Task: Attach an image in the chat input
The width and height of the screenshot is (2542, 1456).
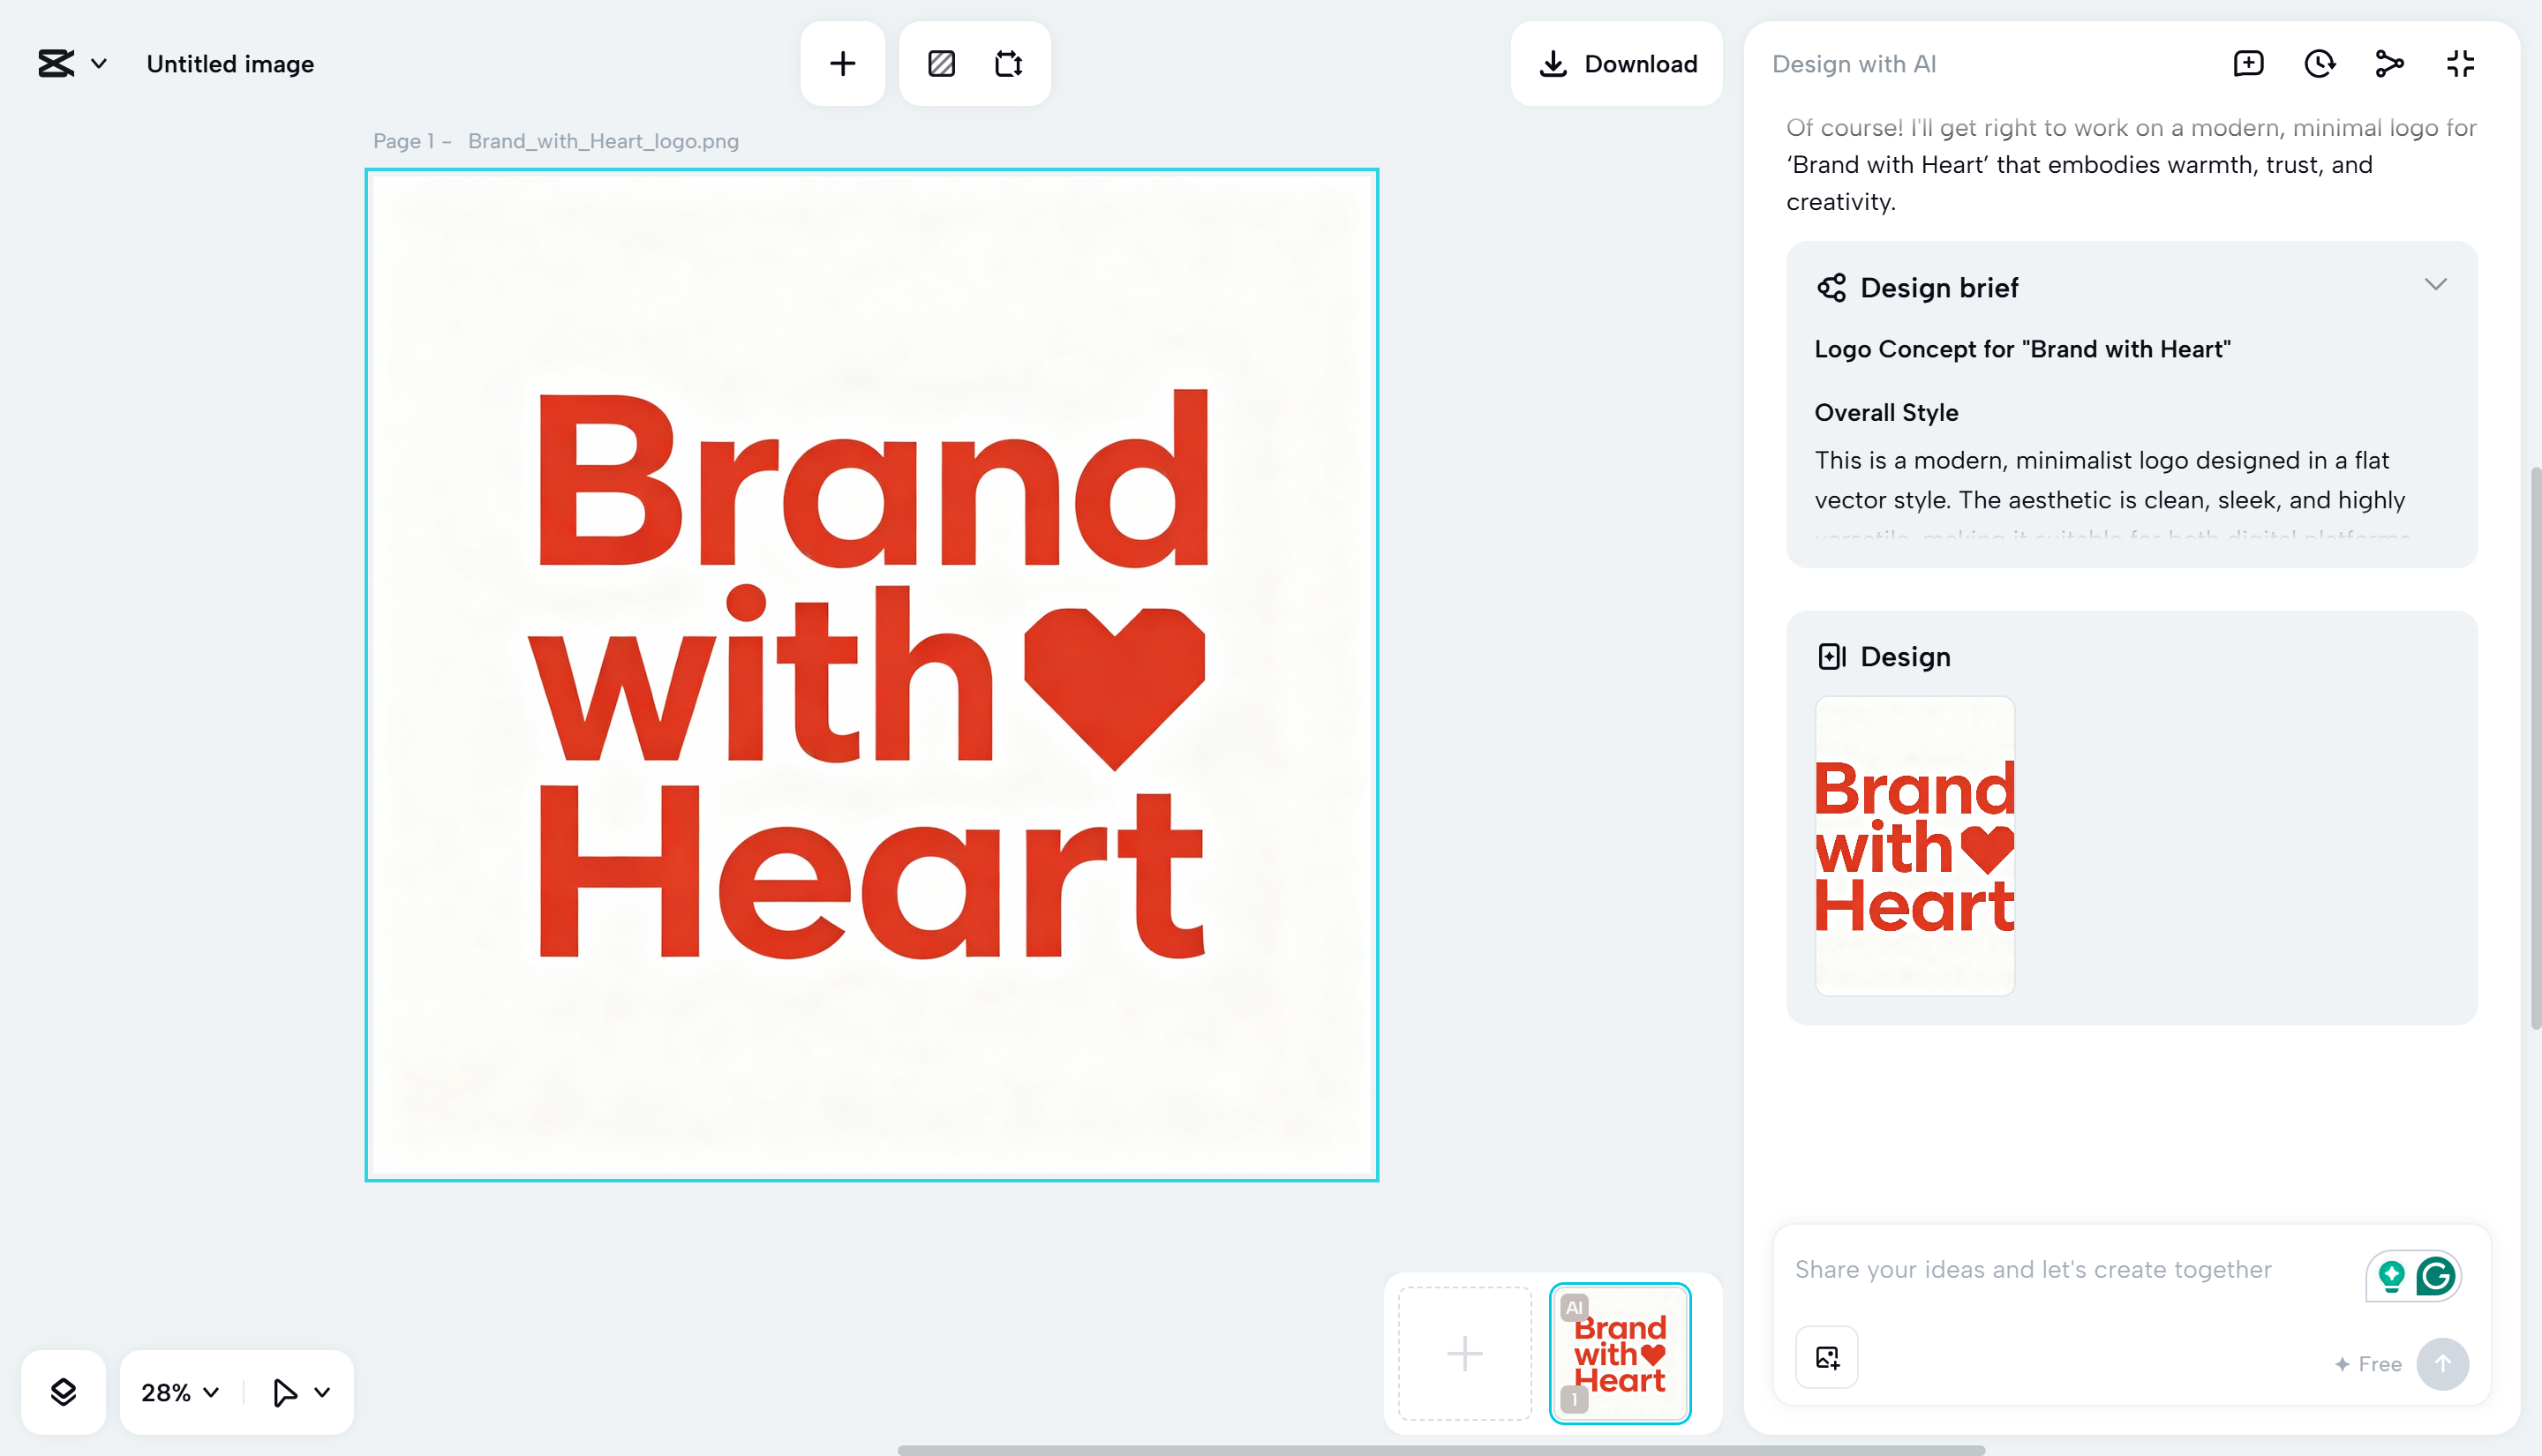Action: pyautogui.click(x=1825, y=1357)
